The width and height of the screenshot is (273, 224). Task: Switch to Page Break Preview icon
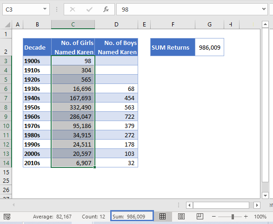click(200, 217)
